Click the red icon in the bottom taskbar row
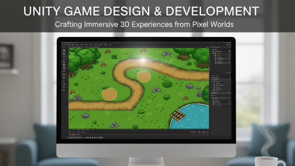Image resolution: width=295 pixels, height=166 pixels. tap(102, 137)
